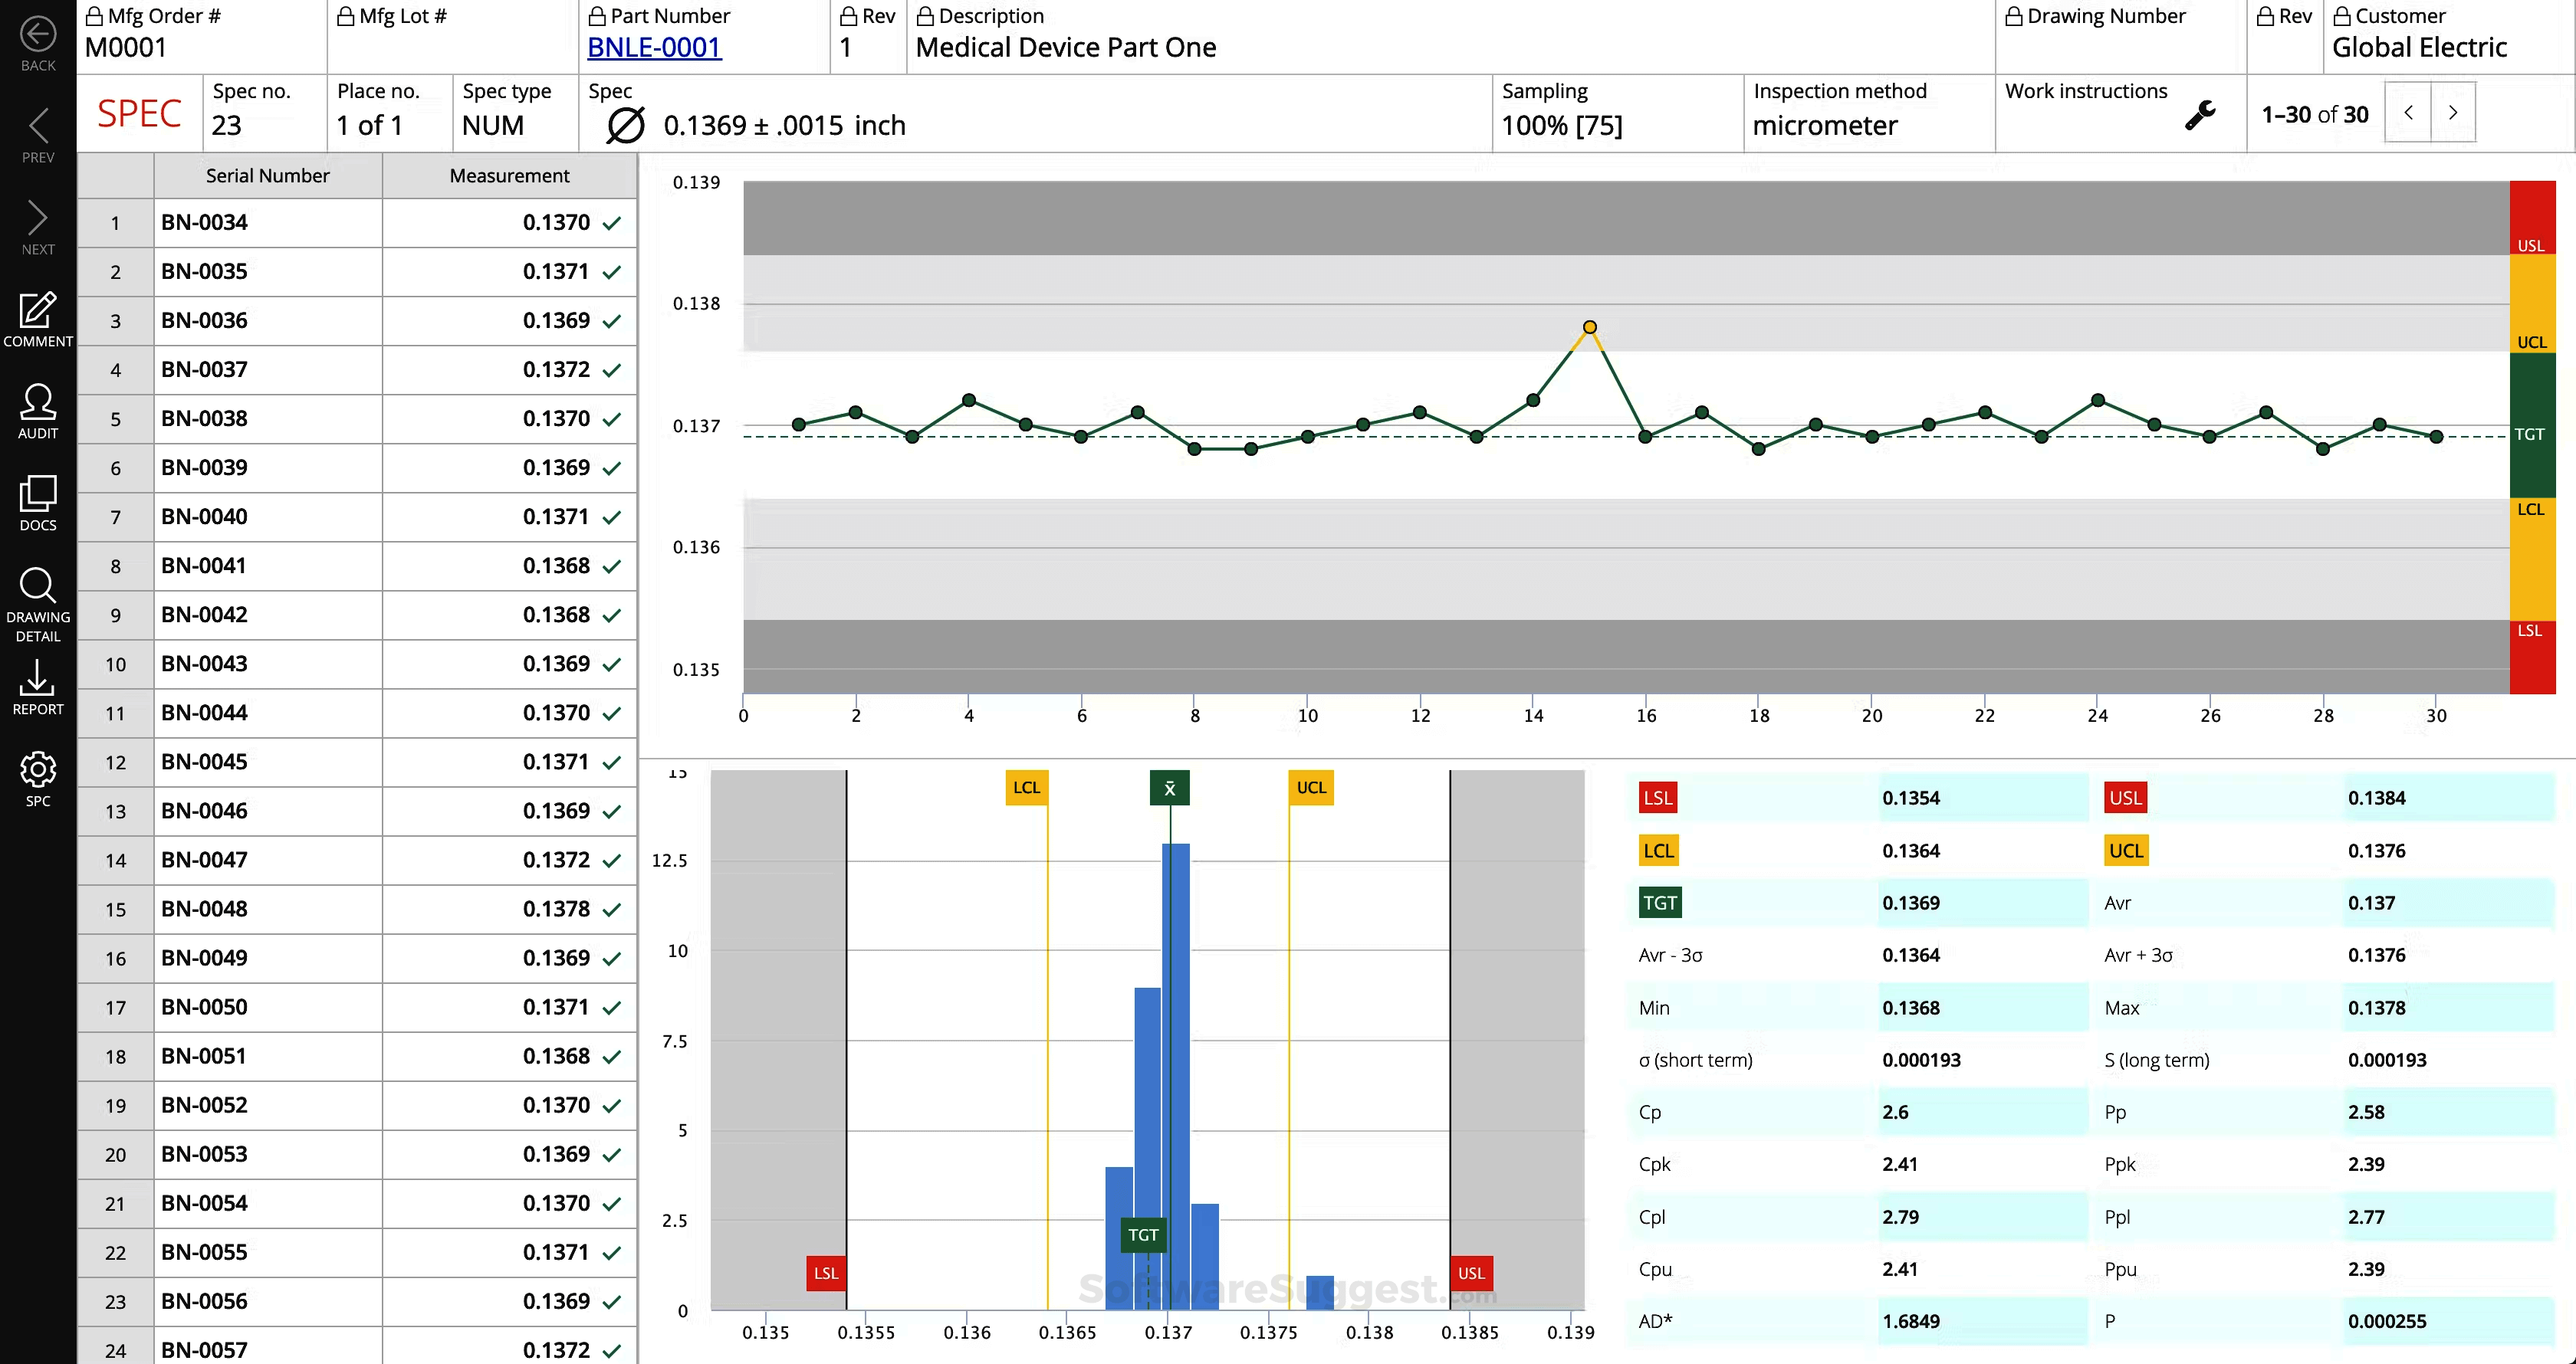Open Drawing Detail magnifier icon
Screen dimensions: 2576x1364
click(x=38, y=586)
